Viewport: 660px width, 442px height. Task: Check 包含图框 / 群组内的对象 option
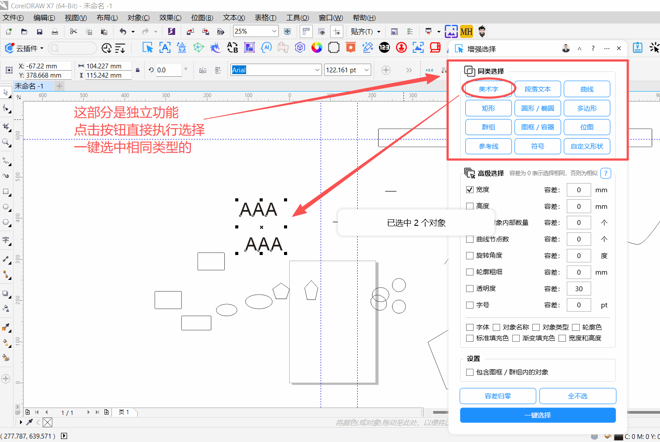coord(470,372)
